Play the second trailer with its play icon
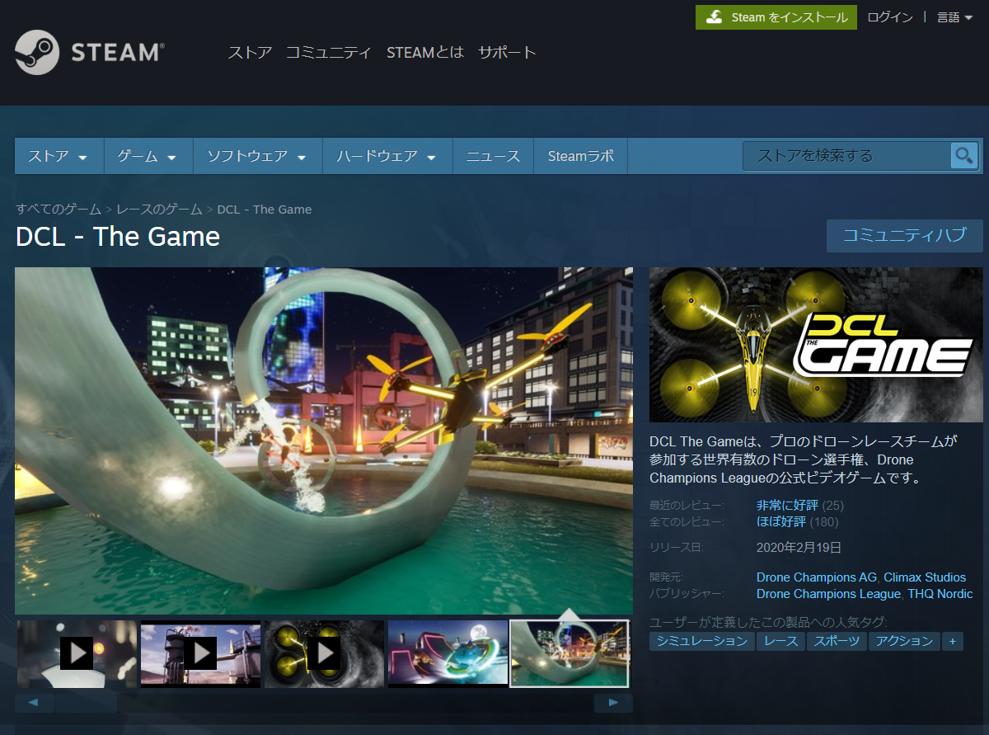 (200, 653)
